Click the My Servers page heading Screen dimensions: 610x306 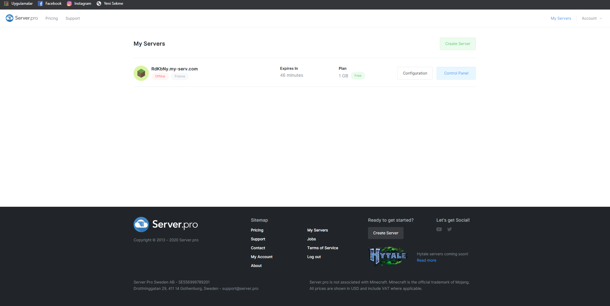[149, 44]
